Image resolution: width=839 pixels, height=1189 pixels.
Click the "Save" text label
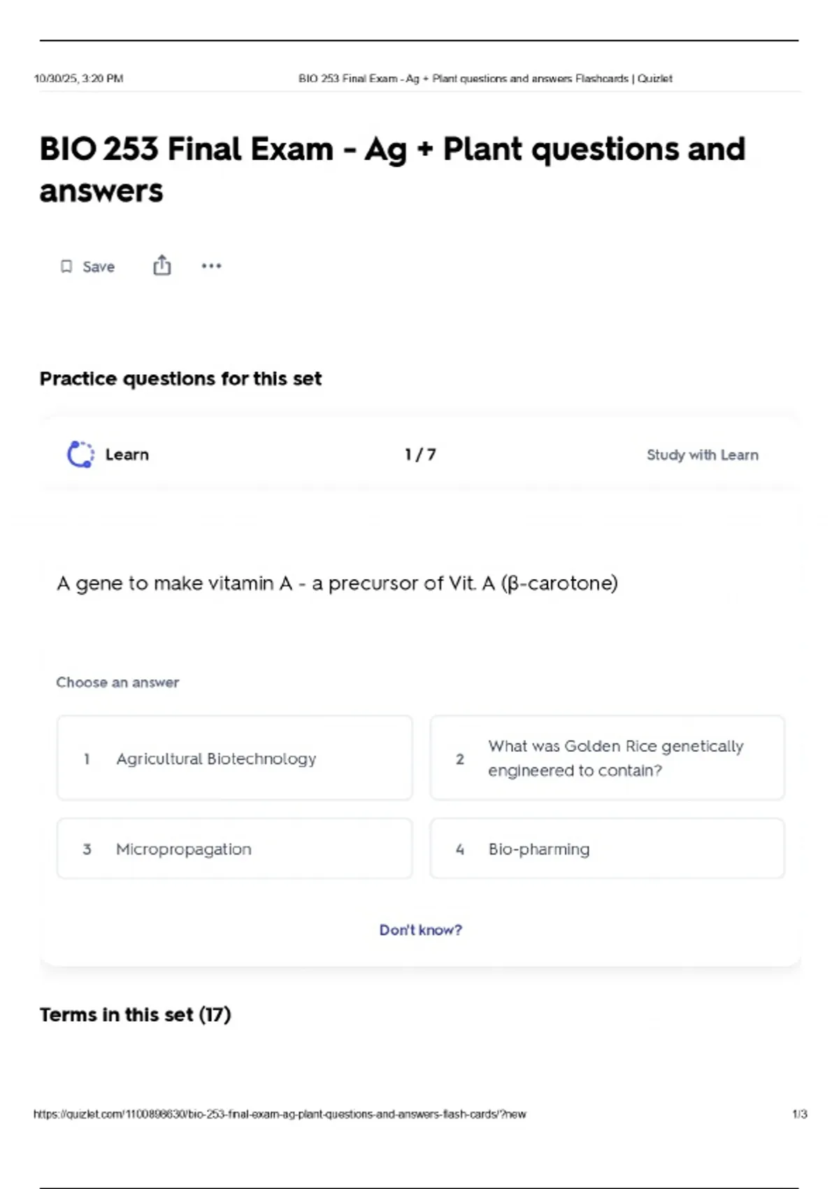(x=99, y=266)
